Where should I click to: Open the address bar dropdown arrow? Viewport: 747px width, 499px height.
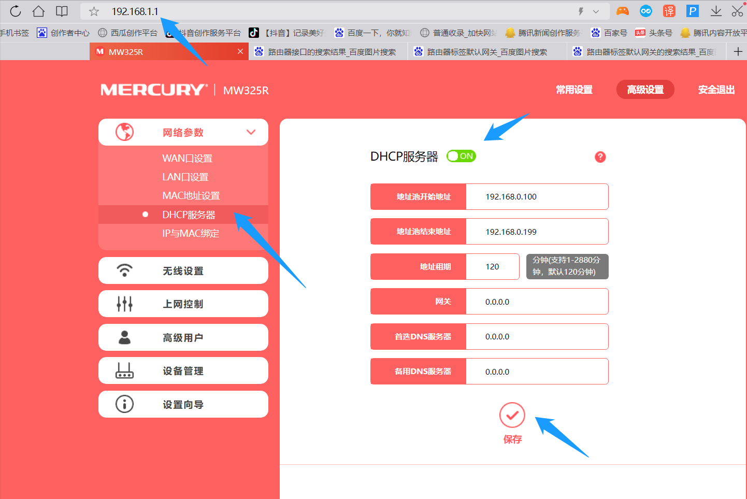[x=596, y=11]
